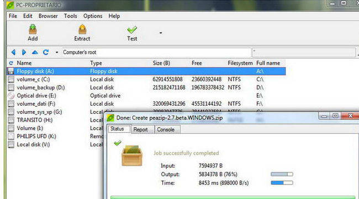Image resolution: width=359 pixels, height=199 pixels.
Task: Select the 'Floppy disk (A:)' name text
Action: point(35,71)
